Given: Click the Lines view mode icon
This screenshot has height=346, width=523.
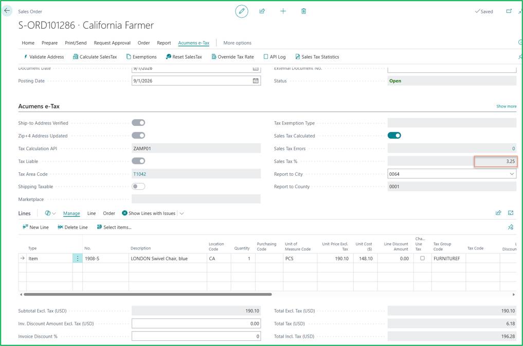Looking at the screenshot, I should click(50, 213).
